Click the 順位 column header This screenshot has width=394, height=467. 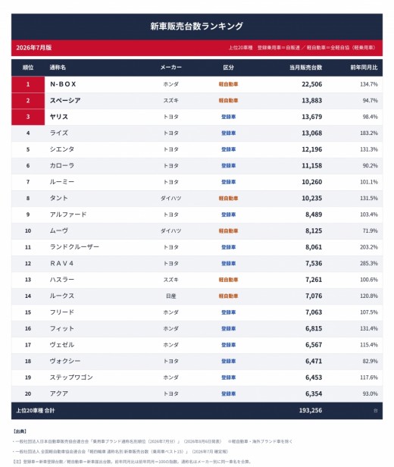[28, 67]
